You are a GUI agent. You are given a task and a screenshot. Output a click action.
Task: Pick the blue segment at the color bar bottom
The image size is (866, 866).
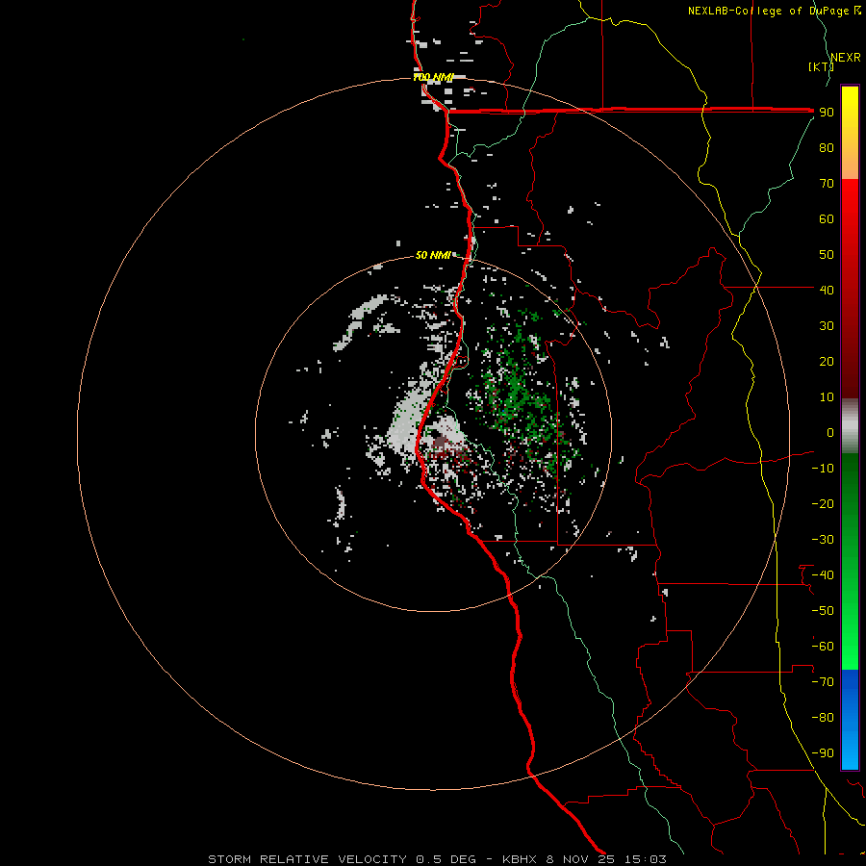pos(850,720)
